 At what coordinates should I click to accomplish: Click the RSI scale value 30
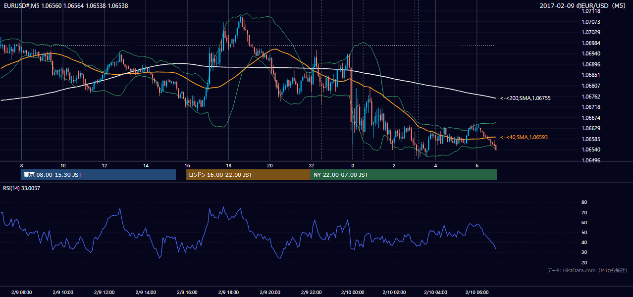click(584, 252)
